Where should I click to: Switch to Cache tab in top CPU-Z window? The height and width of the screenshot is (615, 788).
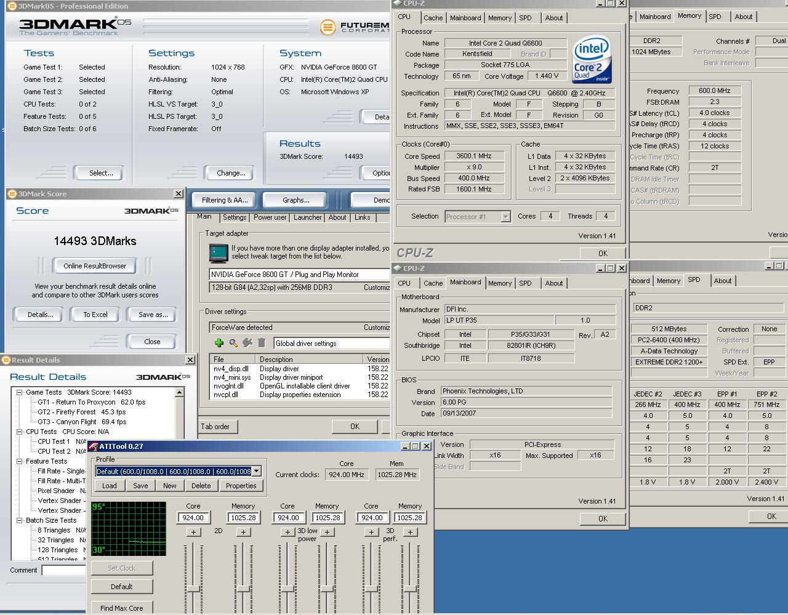pyautogui.click(x=433, y=18)
